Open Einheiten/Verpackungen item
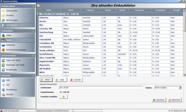This screenshot has height=112, width=186. pos(16,50)
